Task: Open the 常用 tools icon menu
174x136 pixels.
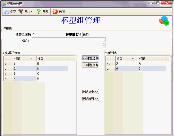Action: click(x=21, y=12)
